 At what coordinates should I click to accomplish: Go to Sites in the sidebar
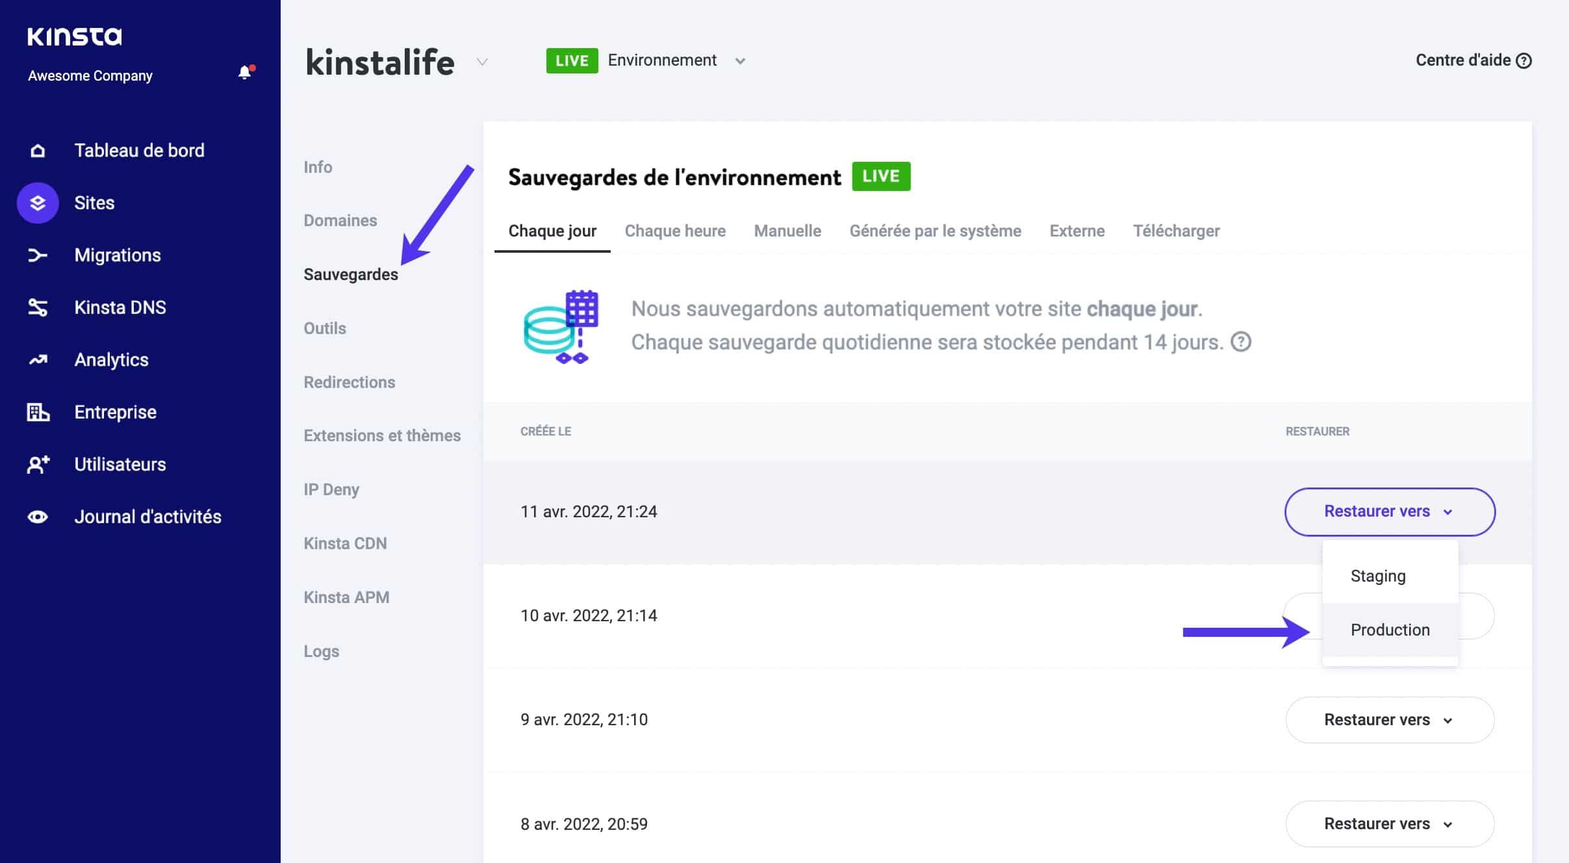pos(94,203)
